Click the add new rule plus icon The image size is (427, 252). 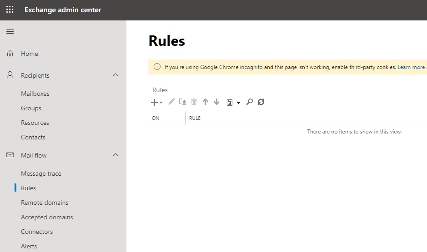pyautogui.click(x=155, y=103)
